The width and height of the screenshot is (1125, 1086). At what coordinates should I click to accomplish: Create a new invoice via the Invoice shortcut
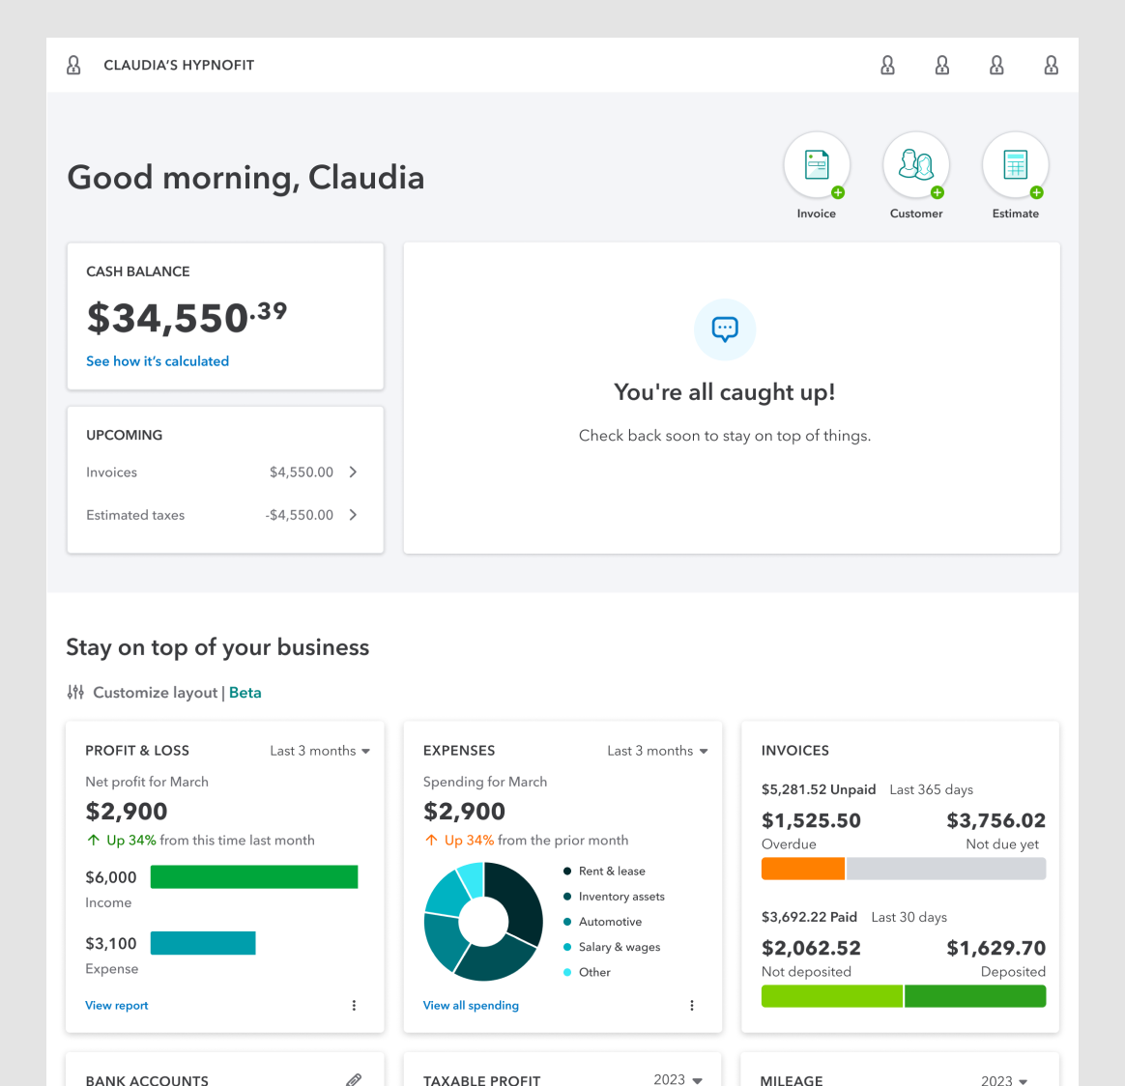[817, 164]
